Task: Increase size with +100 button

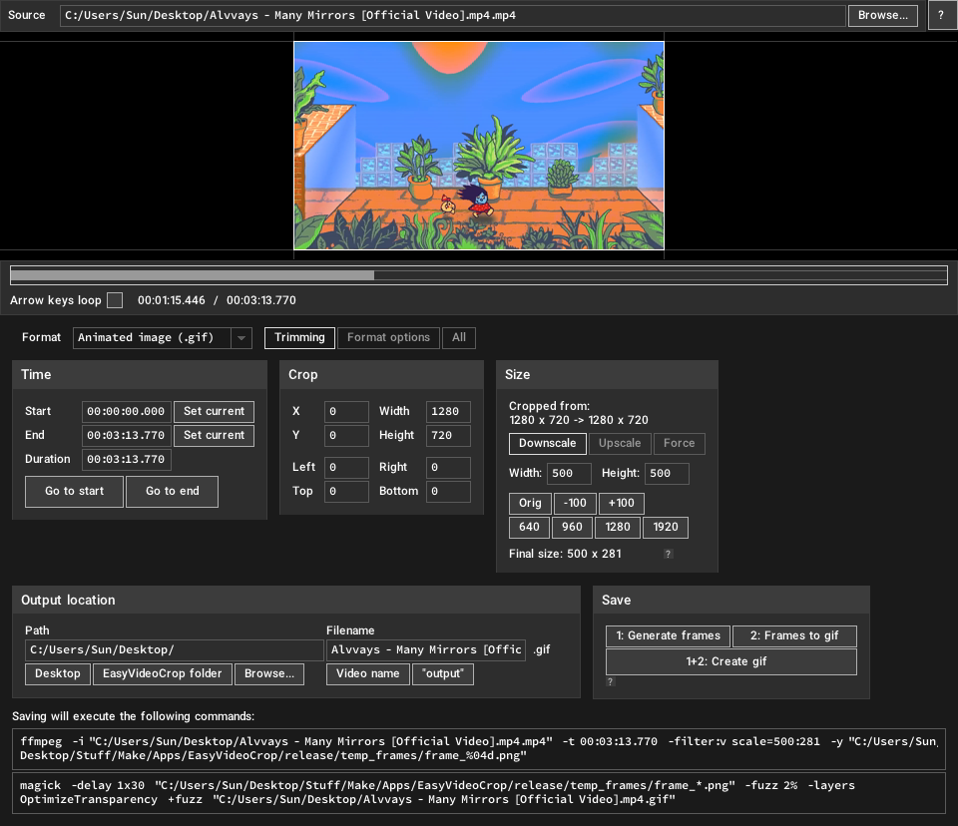Action: click(x=622, y=504)
